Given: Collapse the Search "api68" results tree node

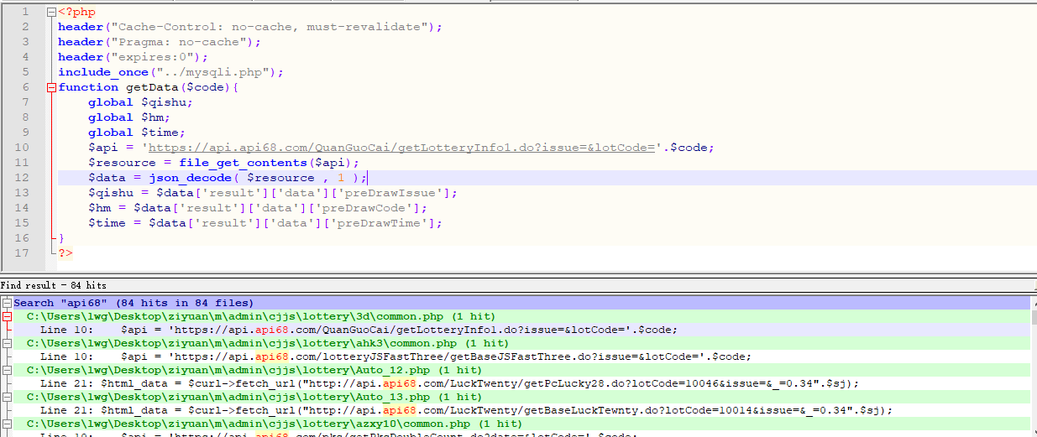Looking at the screenshot, I should tap(7, 303).
